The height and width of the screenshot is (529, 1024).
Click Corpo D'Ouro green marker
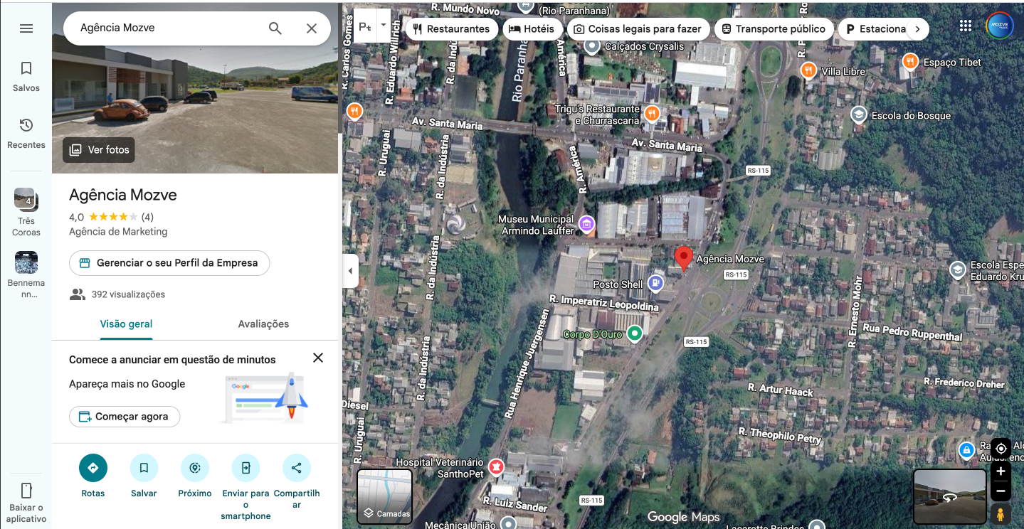click(635, 333)
